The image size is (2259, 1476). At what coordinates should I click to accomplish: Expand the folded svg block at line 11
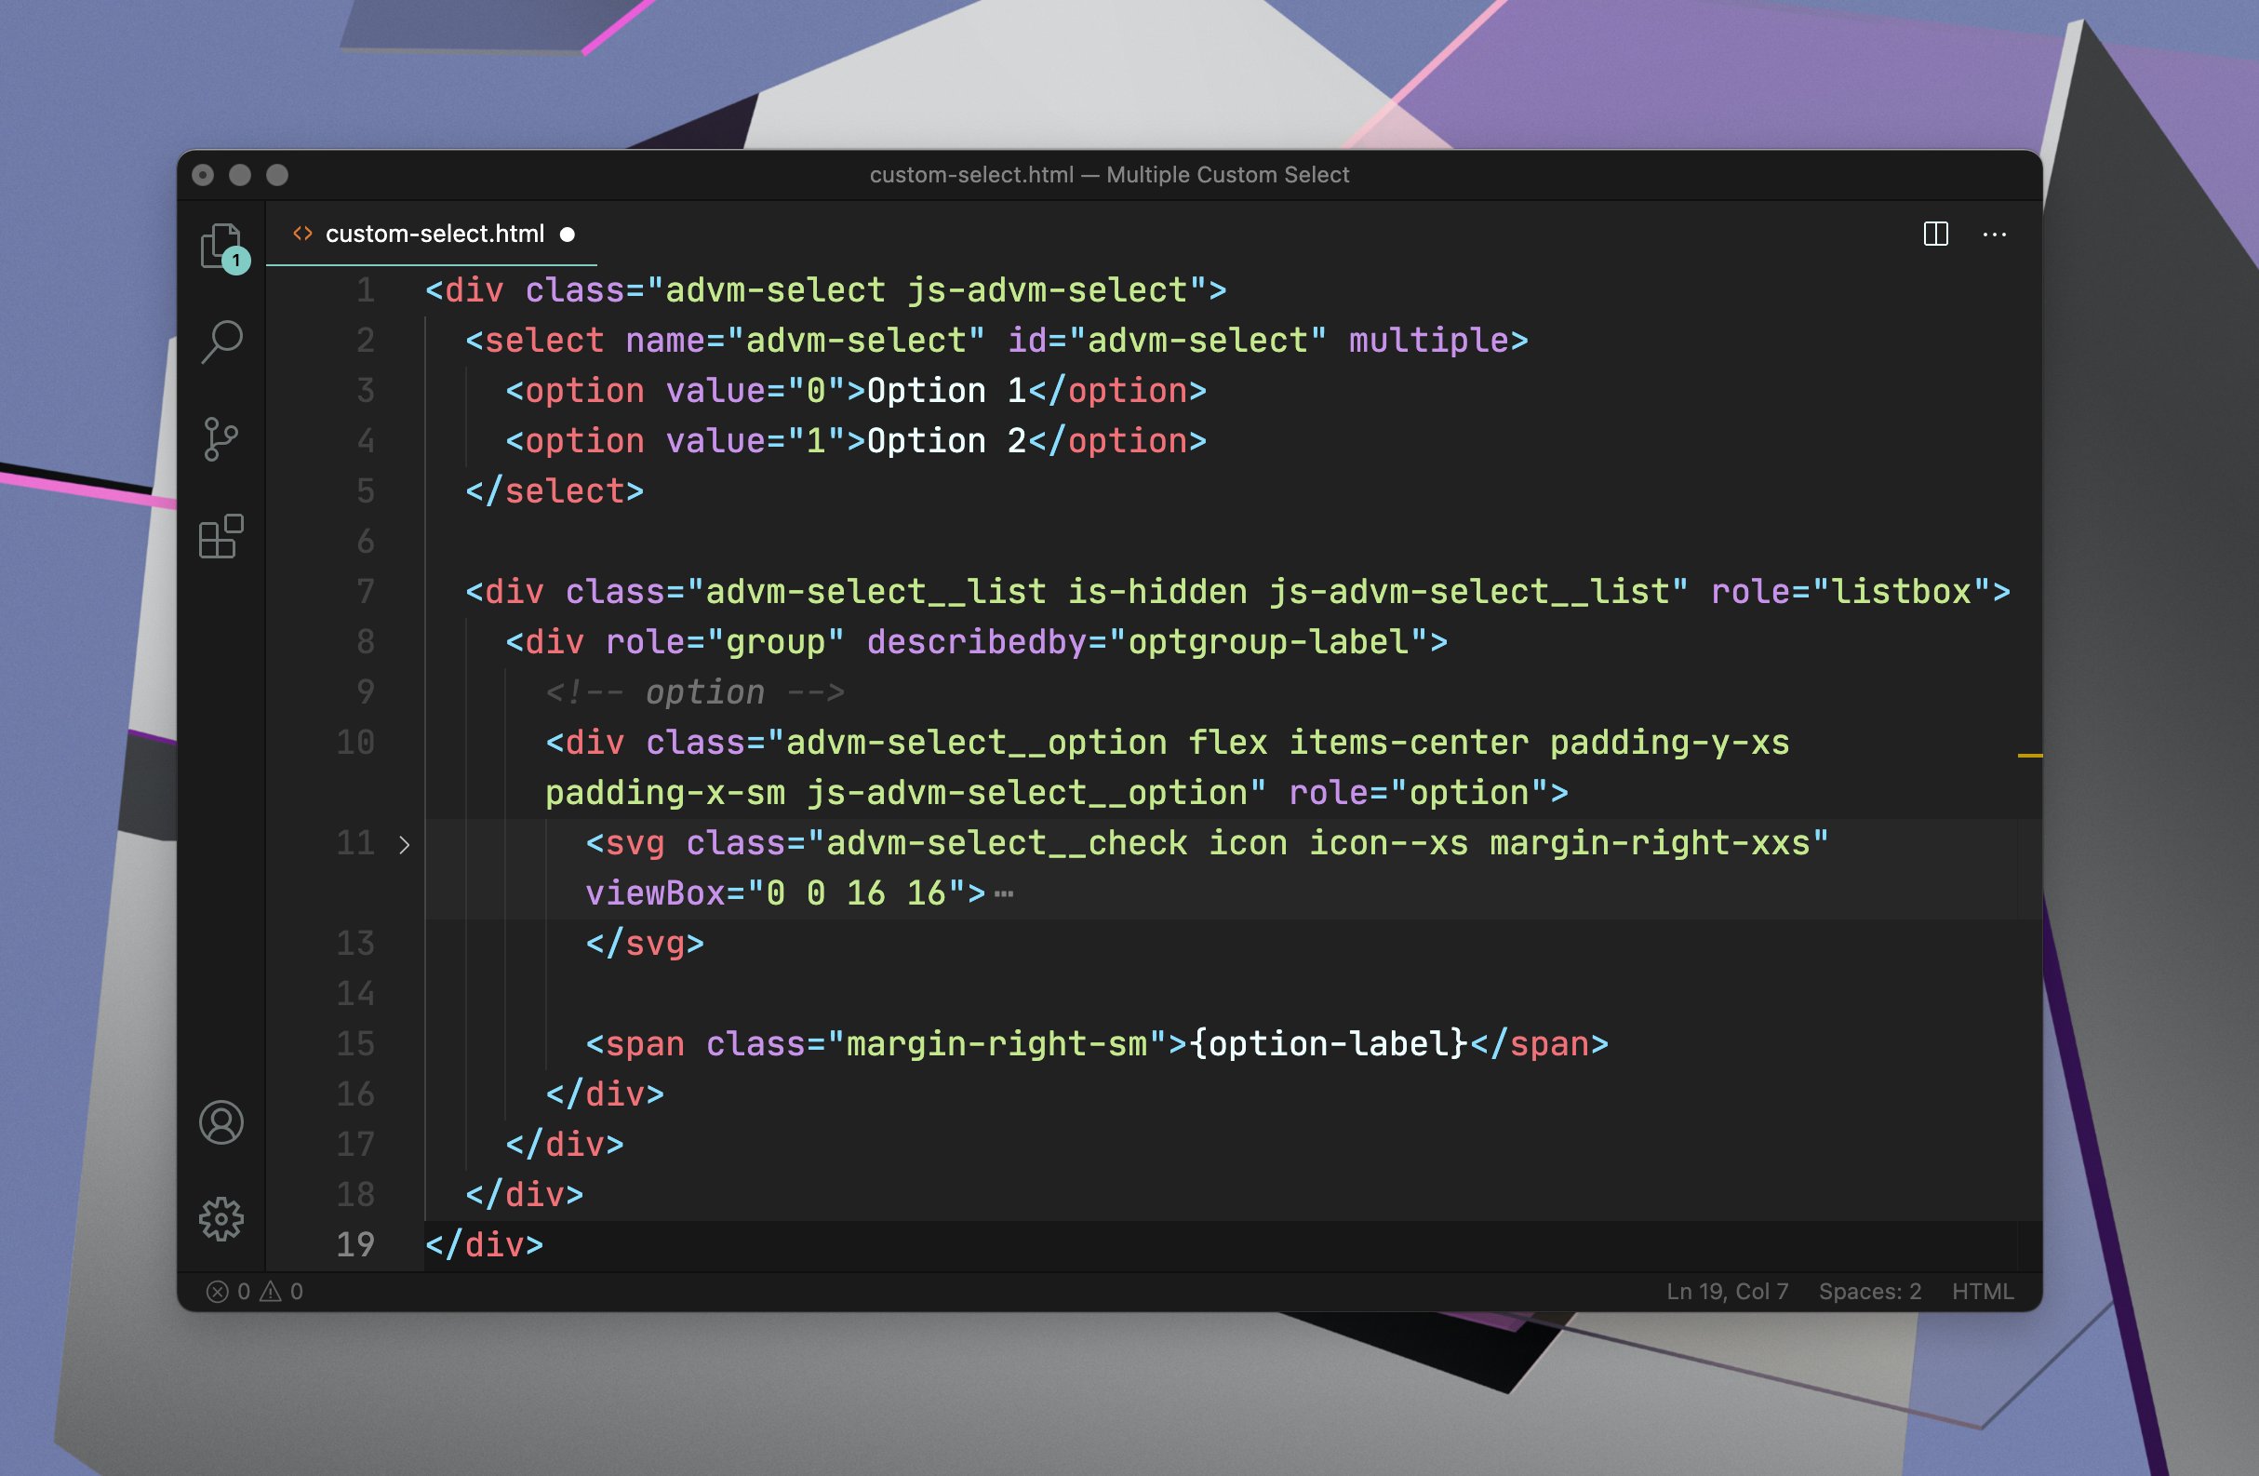[405, 844]
